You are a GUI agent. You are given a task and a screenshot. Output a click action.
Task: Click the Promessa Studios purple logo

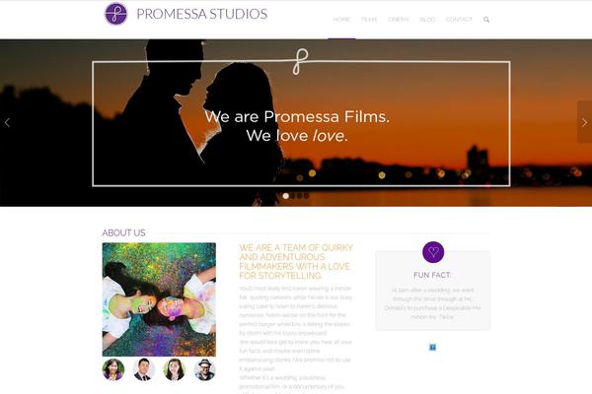point(115,14)
